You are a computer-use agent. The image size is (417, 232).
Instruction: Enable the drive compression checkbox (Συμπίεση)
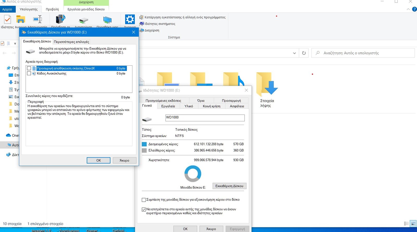(x=144, y=200)
